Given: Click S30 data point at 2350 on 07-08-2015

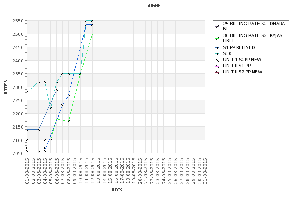Looking at the screenshot, I should pyautogui.click(x=63, y=73).
